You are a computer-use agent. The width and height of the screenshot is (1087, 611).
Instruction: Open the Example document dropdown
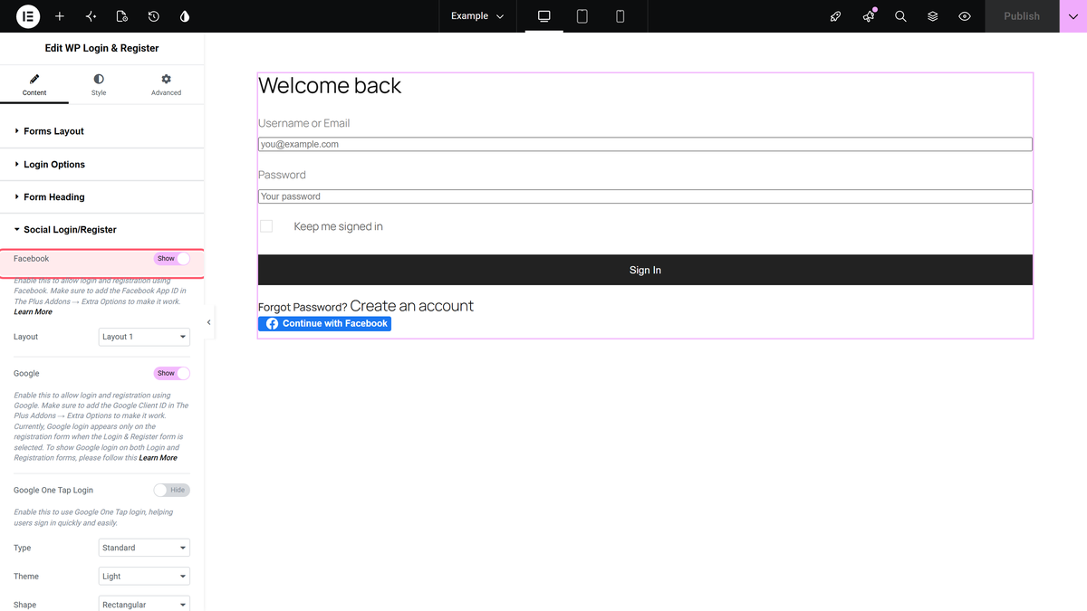coord(477,16)
